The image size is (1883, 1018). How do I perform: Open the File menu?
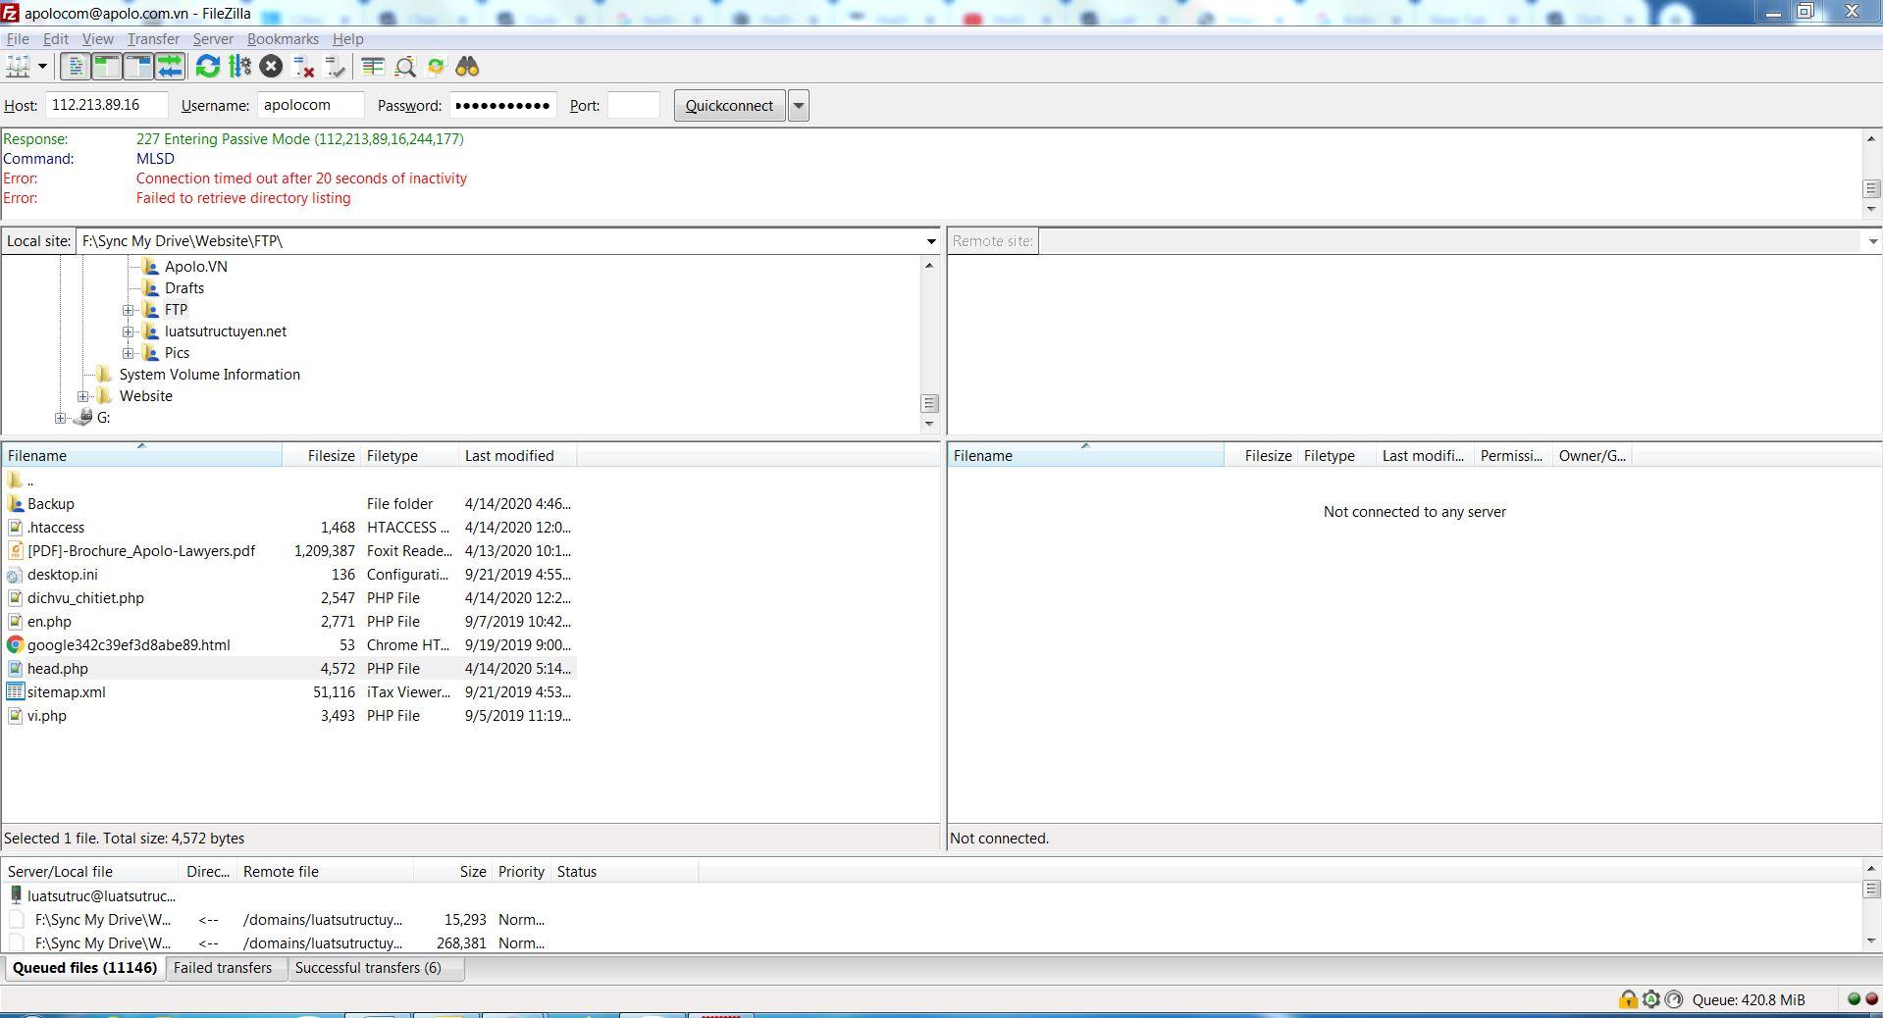[x=18, y=39]
